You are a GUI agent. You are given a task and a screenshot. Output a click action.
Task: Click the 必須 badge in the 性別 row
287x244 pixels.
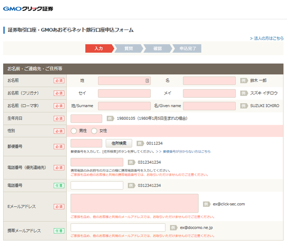point(59,131)
